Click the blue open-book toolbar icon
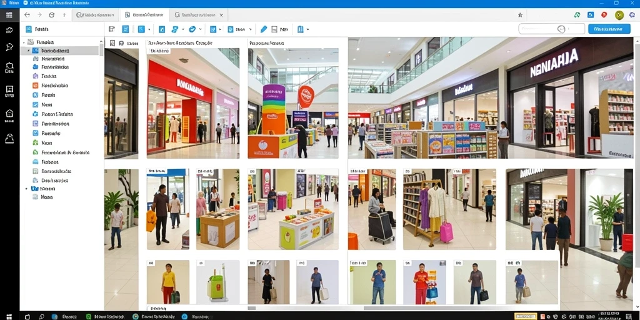This screenshot has width=640, height=320. click(301, 29)
